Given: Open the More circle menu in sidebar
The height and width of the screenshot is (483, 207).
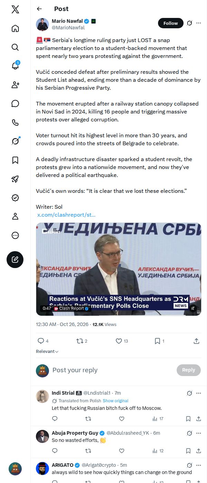Looking at the screenshot, I should pyautogui.click(x=15, y=235).
